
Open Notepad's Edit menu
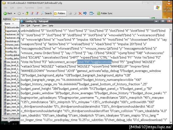pos(29,25)
